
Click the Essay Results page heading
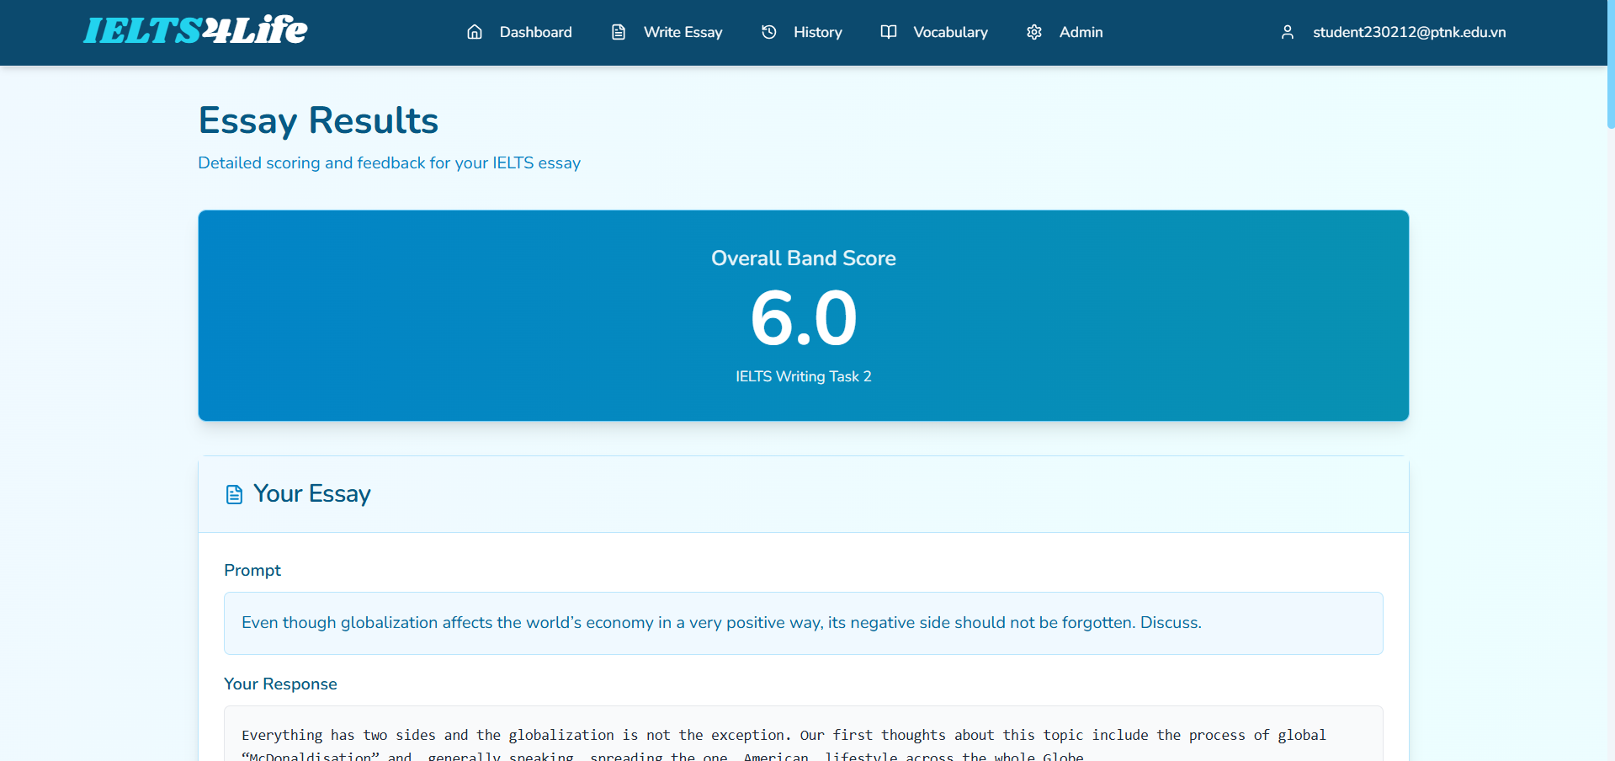click(318, 120)
